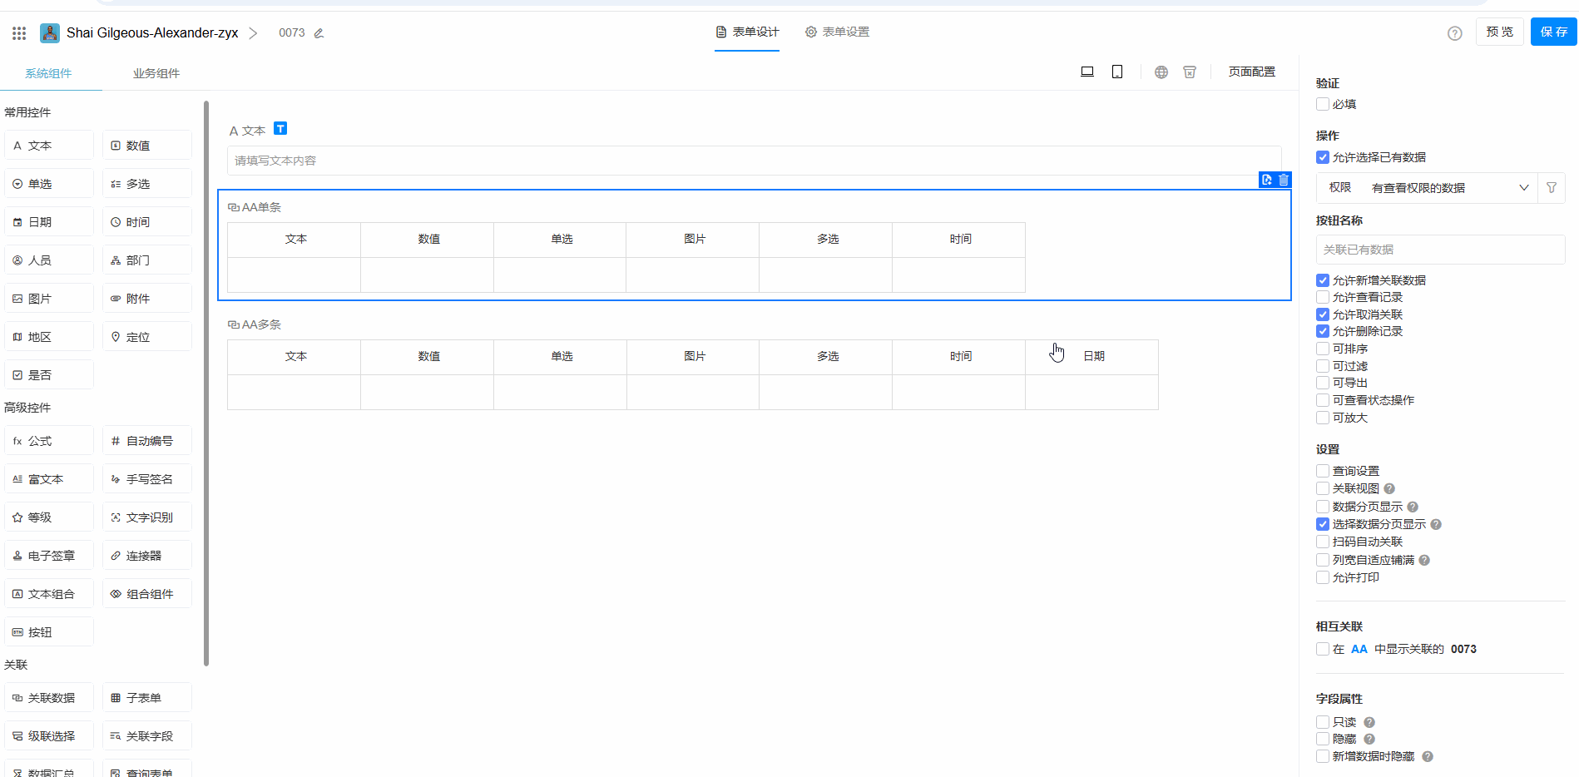Click the 保存 button
1579x777 pixels.
tap(1553, 32)
